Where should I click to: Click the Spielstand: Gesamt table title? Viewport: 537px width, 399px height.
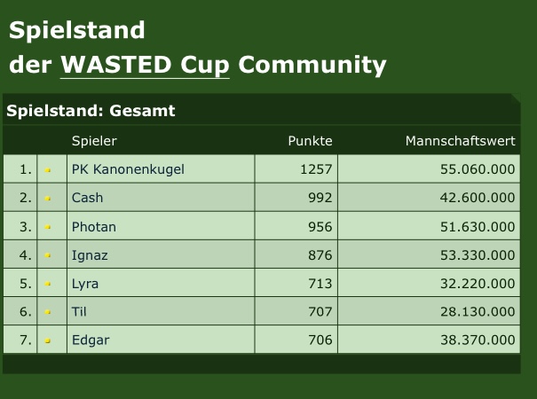(91, 111)
